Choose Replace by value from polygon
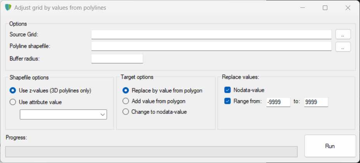The width and height of the screenshot is (360, 163). tap(126, 91)
